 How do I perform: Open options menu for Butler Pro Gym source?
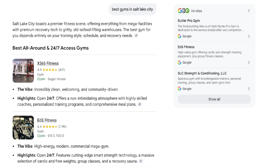pos(249,36)
